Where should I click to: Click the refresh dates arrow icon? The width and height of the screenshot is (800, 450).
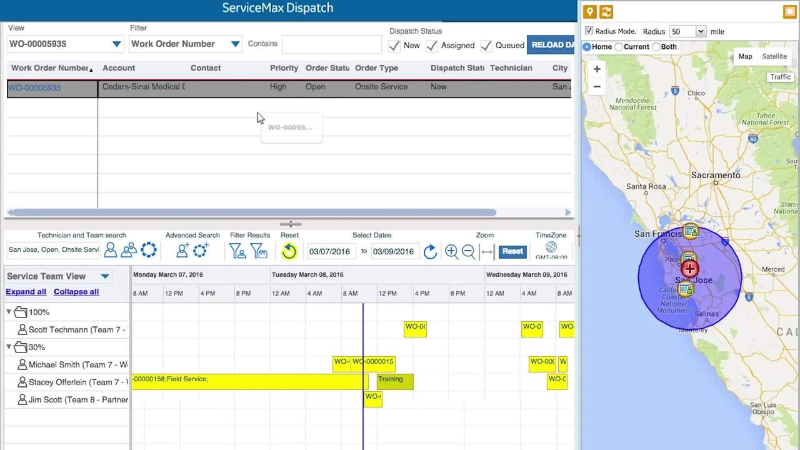(430, 251)
